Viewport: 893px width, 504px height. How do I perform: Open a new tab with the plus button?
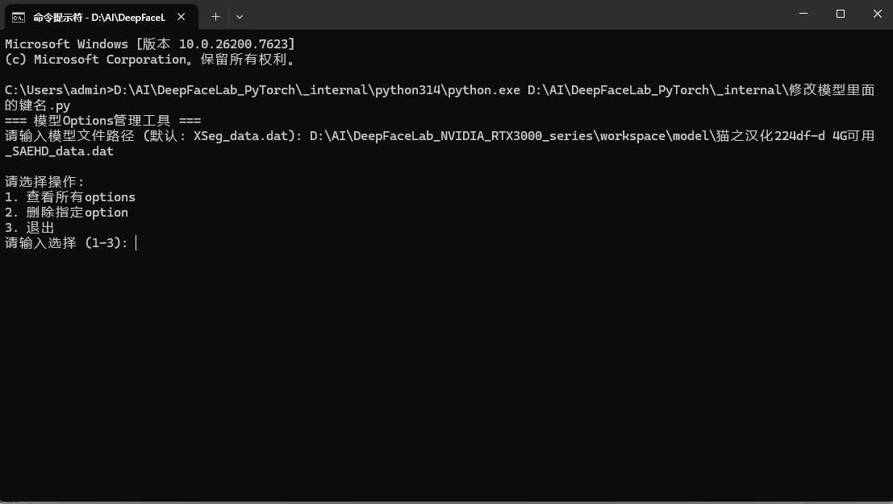click(215, 16)
